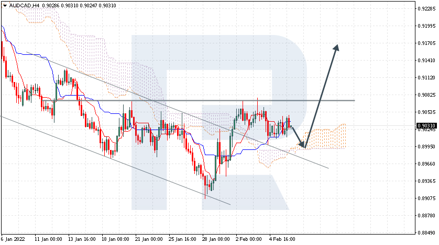Click price axis value 0.90535

point(426,112)
